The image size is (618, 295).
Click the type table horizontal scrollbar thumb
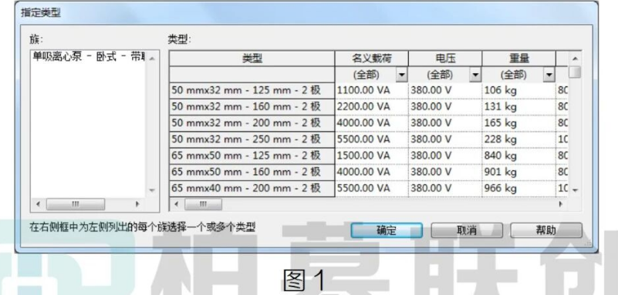204,205
